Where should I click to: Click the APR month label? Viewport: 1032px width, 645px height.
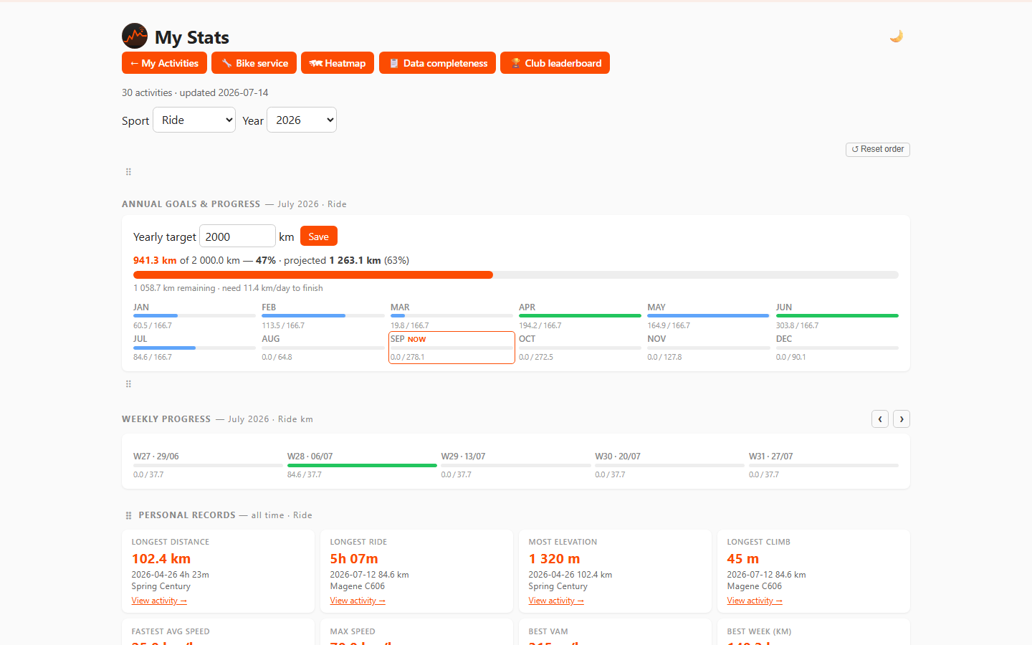(527, 307)
